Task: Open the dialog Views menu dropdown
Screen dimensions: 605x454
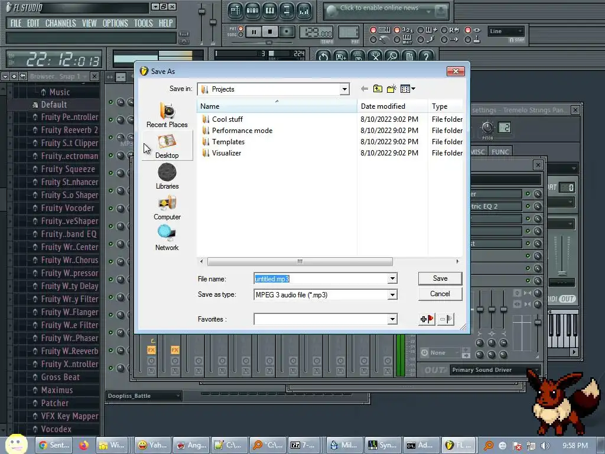Action: pyautogui.click(x=408, y=89)
